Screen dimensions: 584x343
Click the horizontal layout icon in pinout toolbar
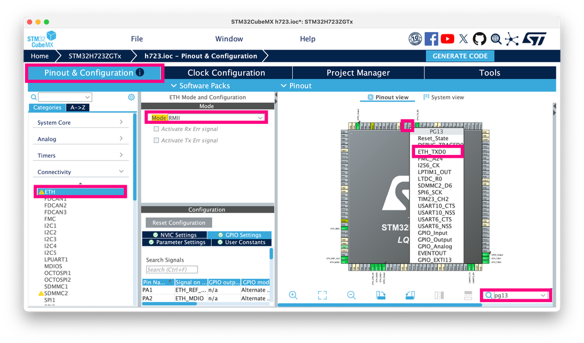[x=468, y=295]
